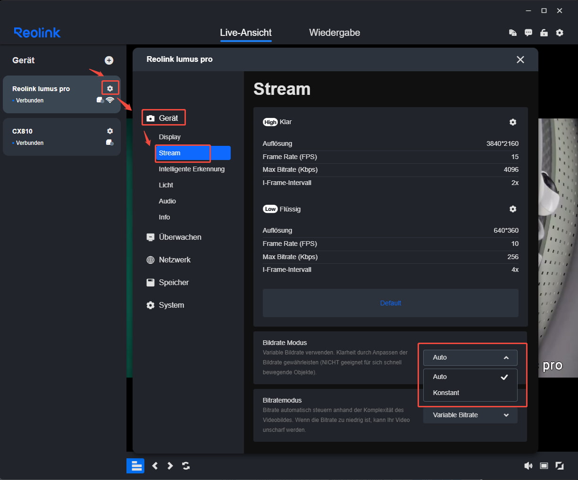This screenshot has height=480, width=578.
Task: Open Intelligente Erkennung settings
Action: [192, 169]
